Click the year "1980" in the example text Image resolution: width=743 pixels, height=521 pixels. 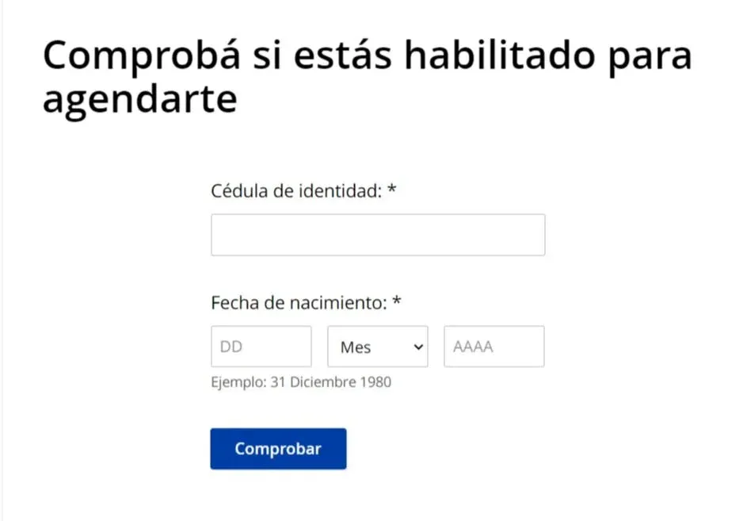373,382
